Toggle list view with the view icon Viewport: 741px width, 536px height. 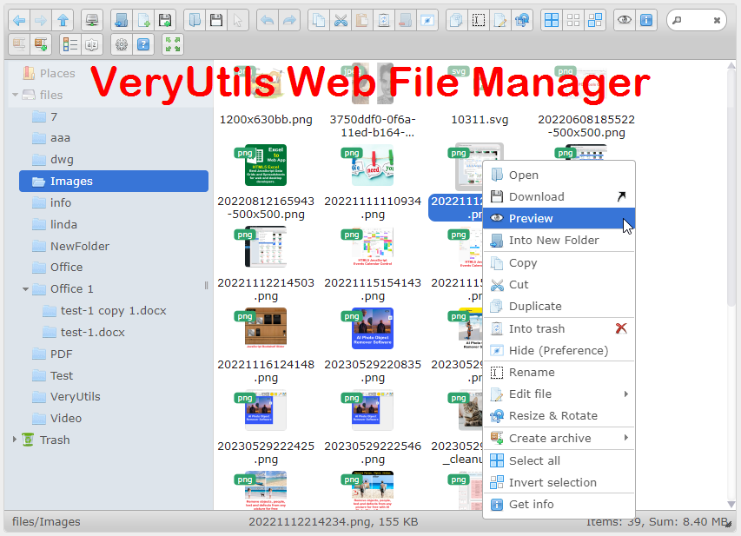point(70,45)
